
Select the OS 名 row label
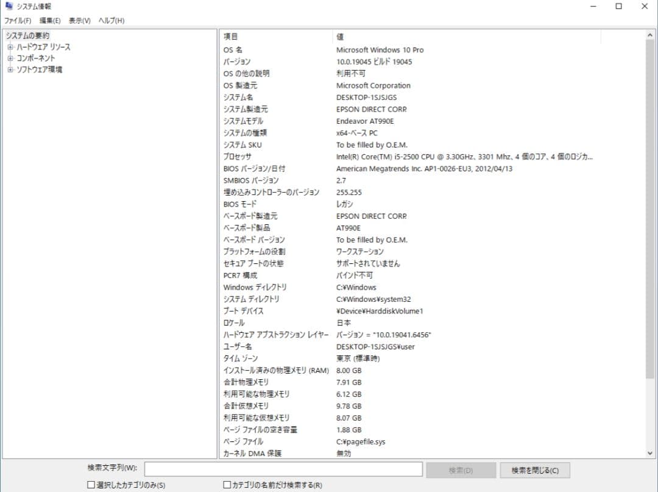tap(233, 50)
